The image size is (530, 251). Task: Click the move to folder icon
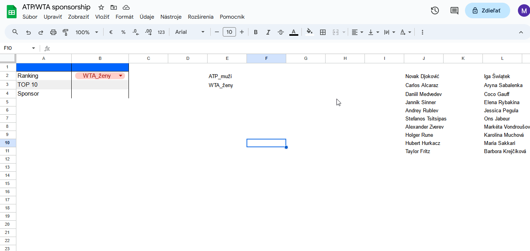(114, 7)
